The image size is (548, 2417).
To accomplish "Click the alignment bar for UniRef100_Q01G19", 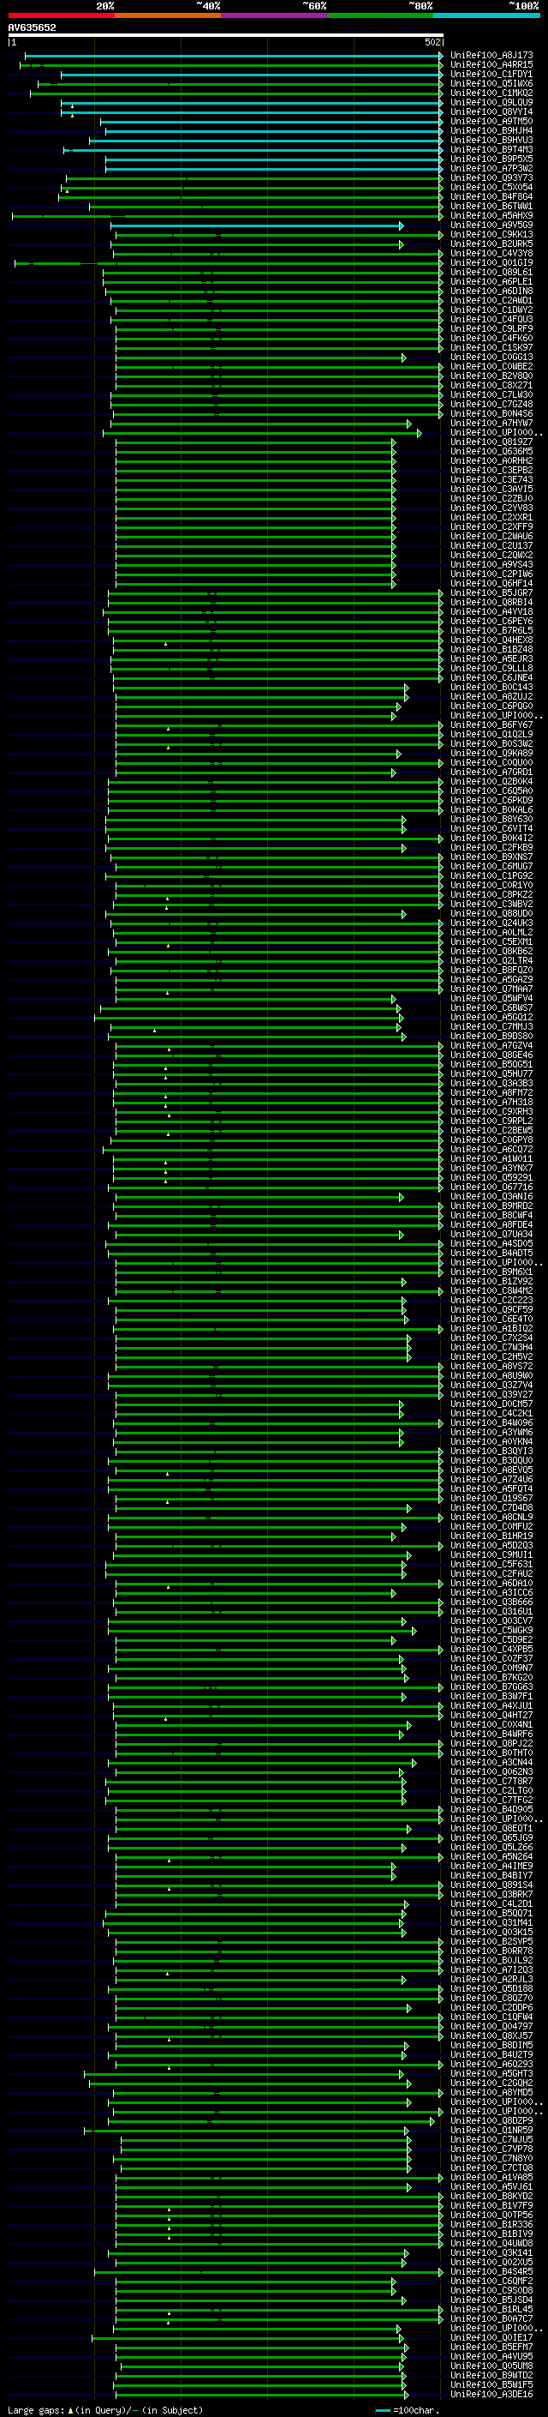I will click(229, 264).
